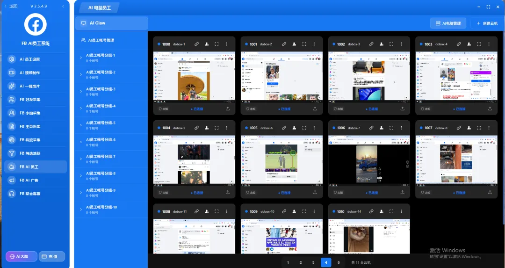Expand card 1000 dobox-1 to fullscreen
The image size is (505, 268).
point(216,44)
